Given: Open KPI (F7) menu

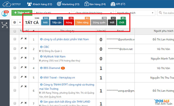Looking at the screenshot, I should (118, 4).
